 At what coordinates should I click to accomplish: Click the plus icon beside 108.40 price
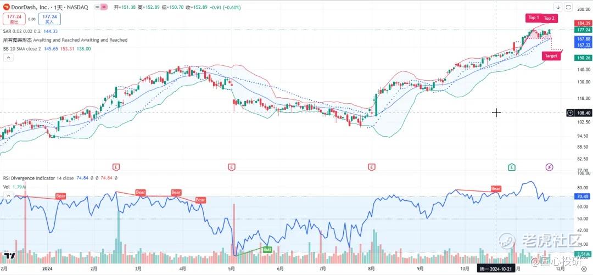click(570, 113)
